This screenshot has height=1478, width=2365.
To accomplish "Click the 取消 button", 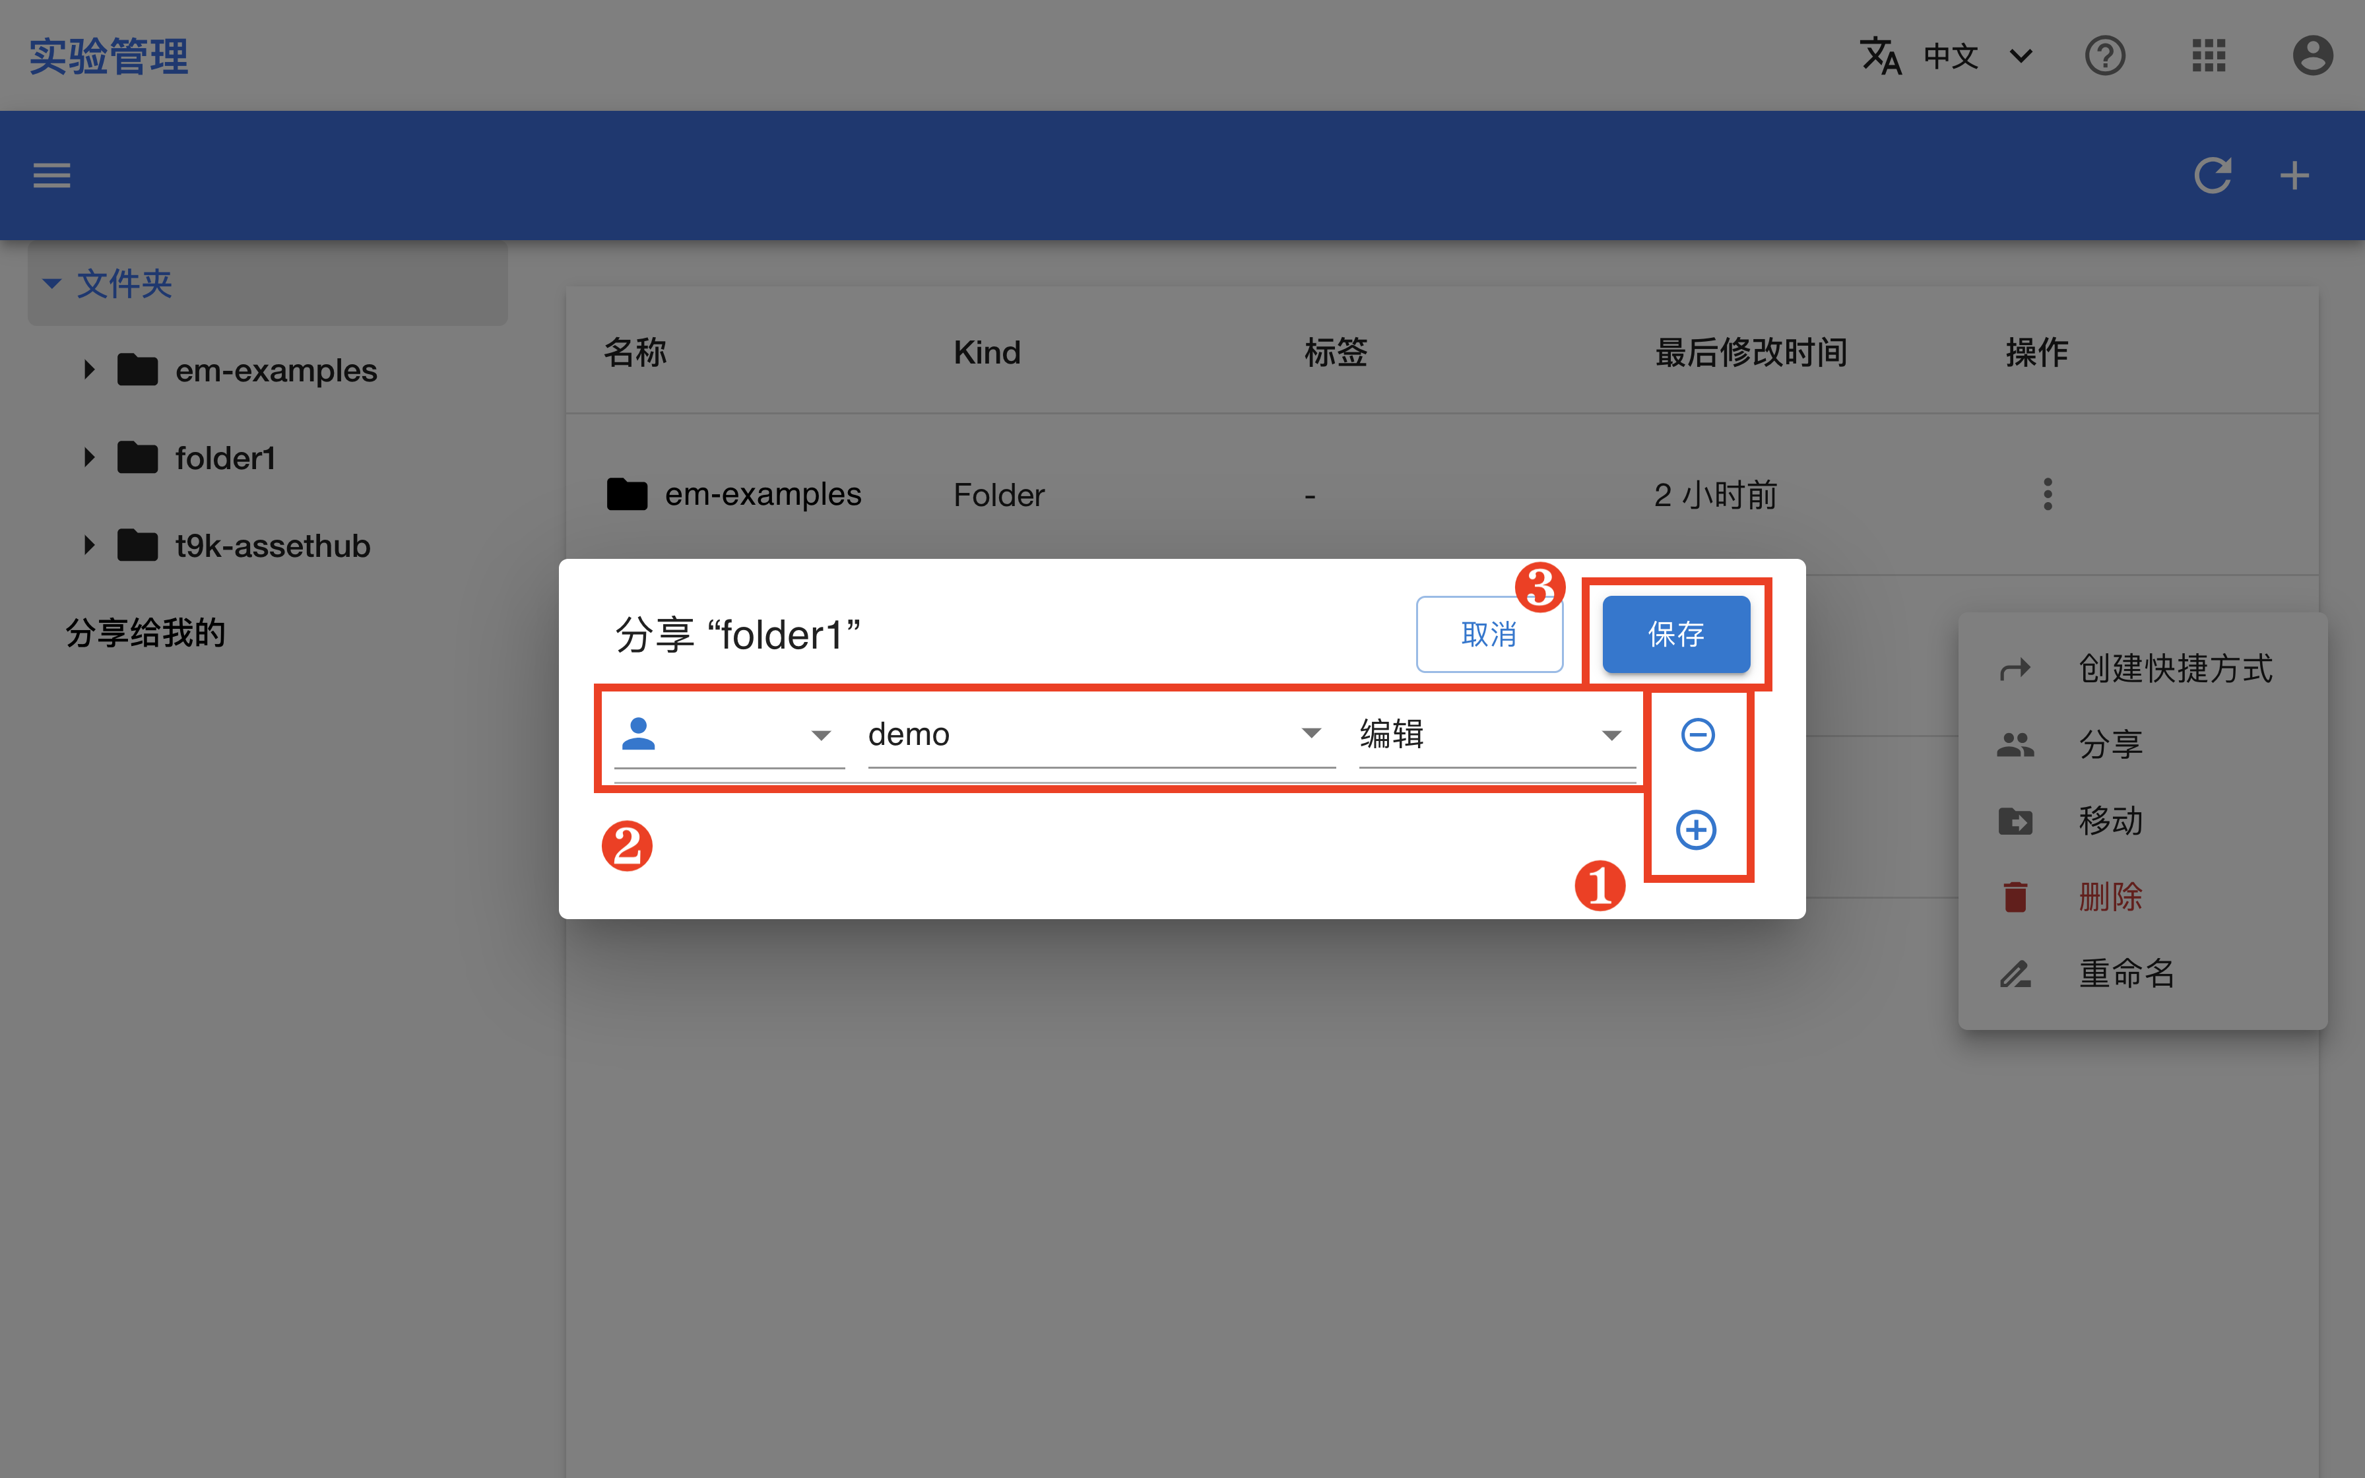I will tap(1489, 634).
